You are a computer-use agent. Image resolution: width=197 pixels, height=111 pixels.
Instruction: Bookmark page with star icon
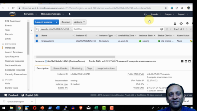click(x=166, y=8)
